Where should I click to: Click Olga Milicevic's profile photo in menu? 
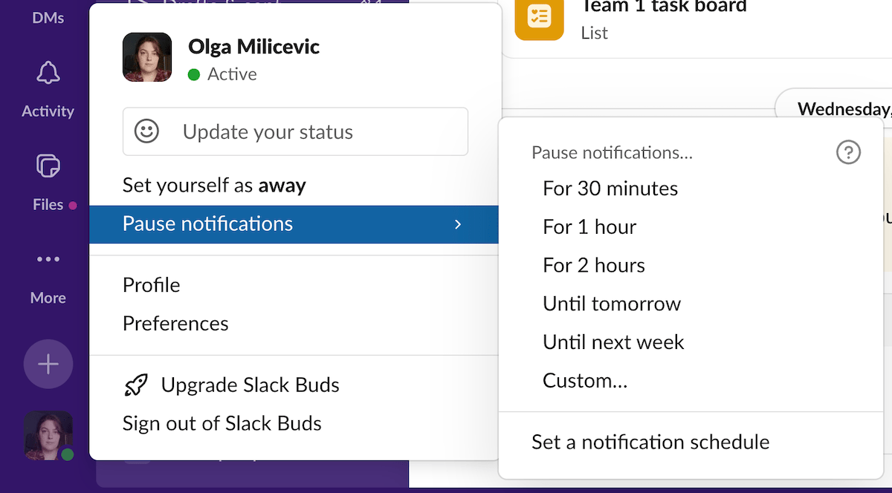point(147,57)
